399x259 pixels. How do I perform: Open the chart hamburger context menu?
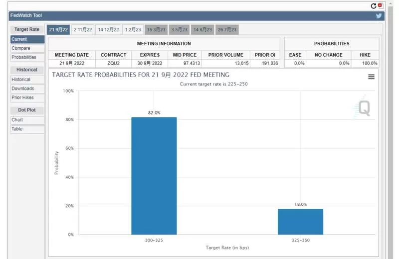[x=371, y=77]
